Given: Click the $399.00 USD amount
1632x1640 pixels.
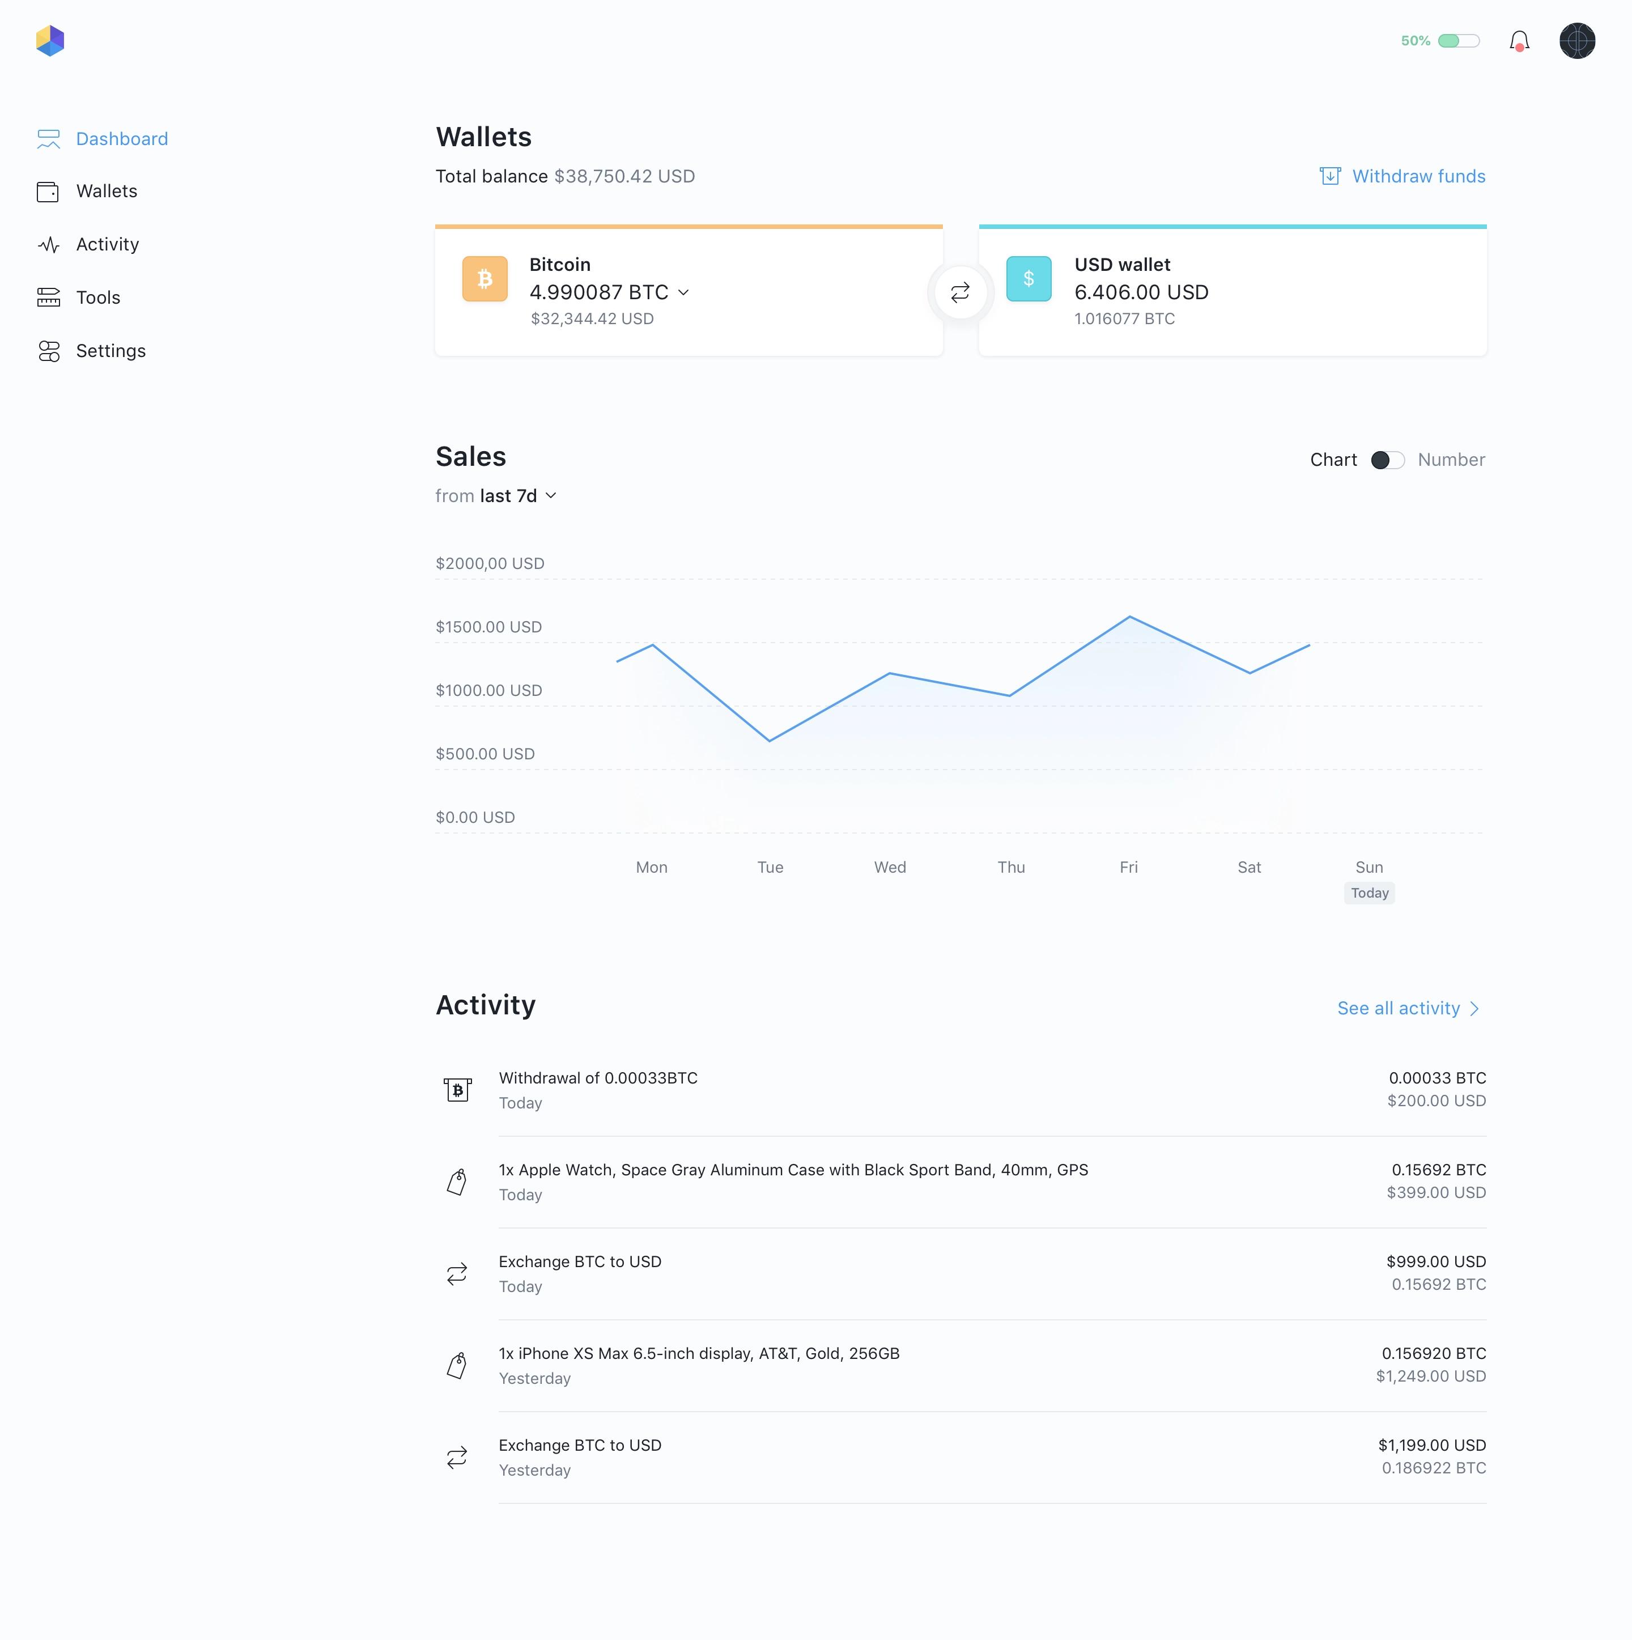Looking at the screenshot, I should [1436, 1193].
